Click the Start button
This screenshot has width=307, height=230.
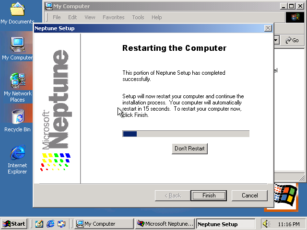click(14, 224)
